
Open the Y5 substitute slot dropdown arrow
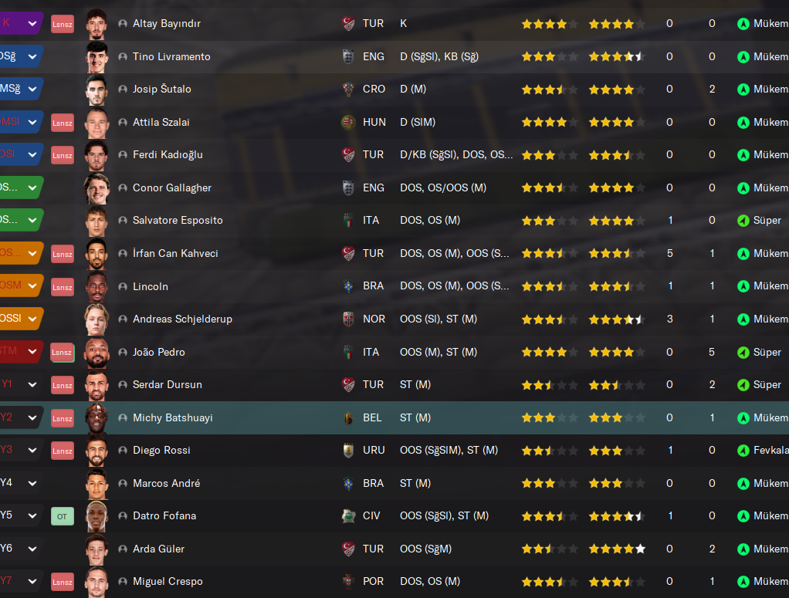click(x=32, y=515)
